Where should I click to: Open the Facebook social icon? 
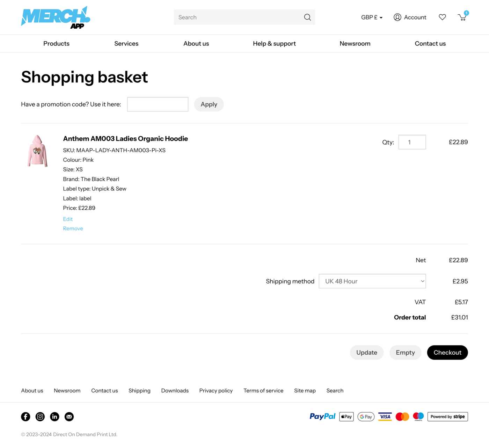point(25,417)
